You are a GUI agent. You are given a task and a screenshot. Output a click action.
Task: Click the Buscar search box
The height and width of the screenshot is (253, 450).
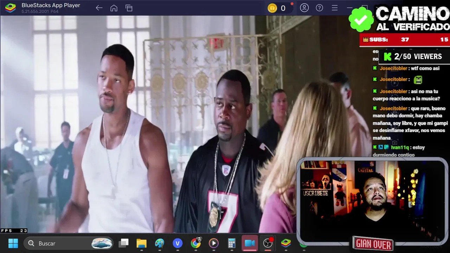point(69,243)
